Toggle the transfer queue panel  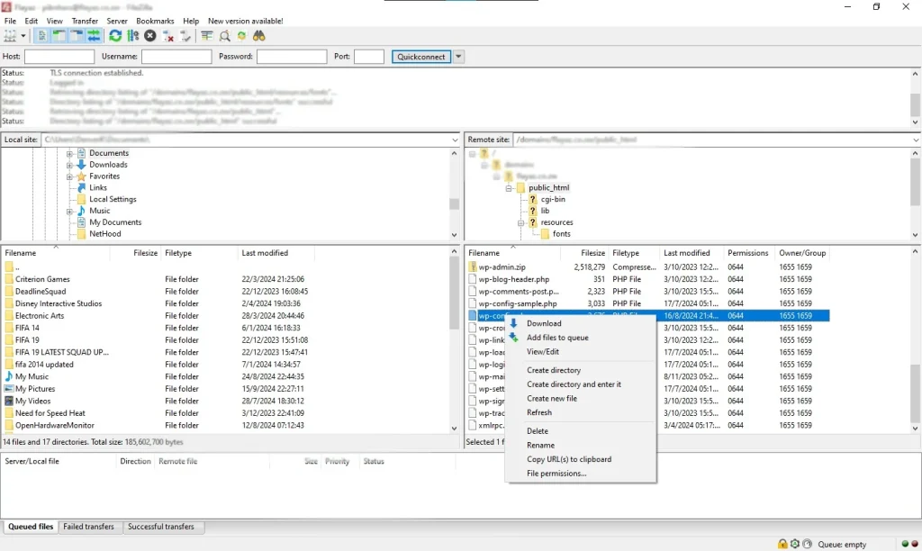[x=94, y=36]
